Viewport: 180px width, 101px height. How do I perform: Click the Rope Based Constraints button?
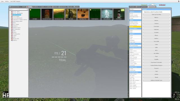(x=156, y=62)
